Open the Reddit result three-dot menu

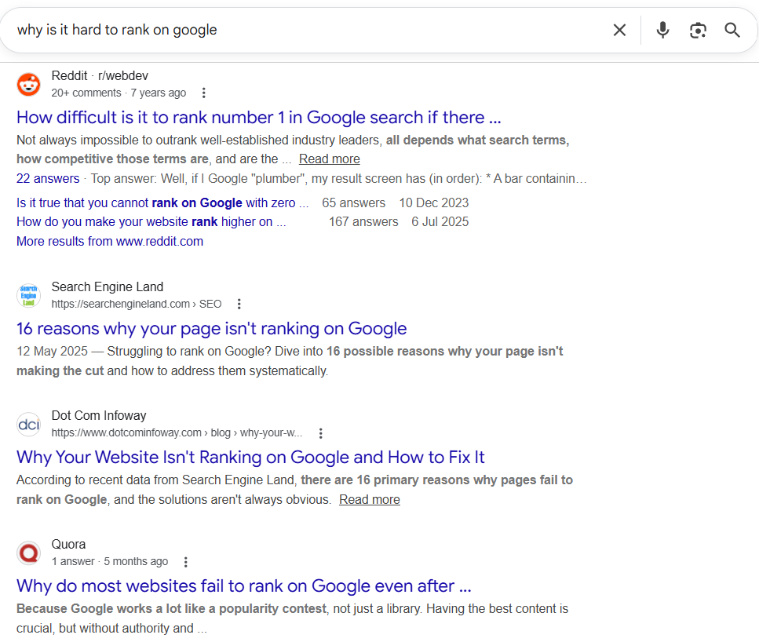coord(204,93)
